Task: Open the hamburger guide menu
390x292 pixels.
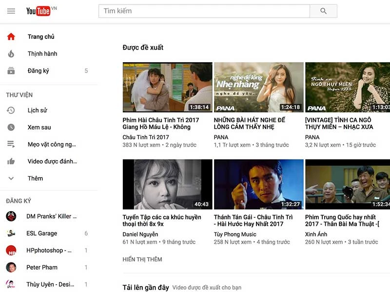Action: pyautogui.click(x=11, y=11)
